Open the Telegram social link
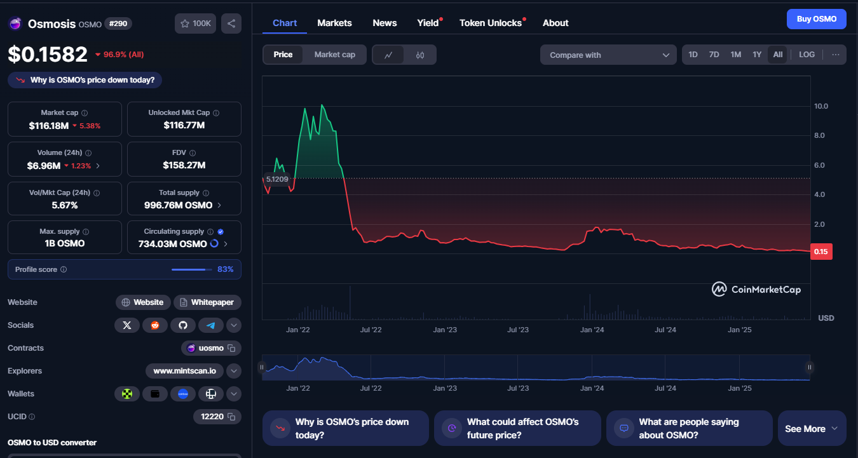Image resolution: width=858 pixels, height=458 pixels. point(211,325)
